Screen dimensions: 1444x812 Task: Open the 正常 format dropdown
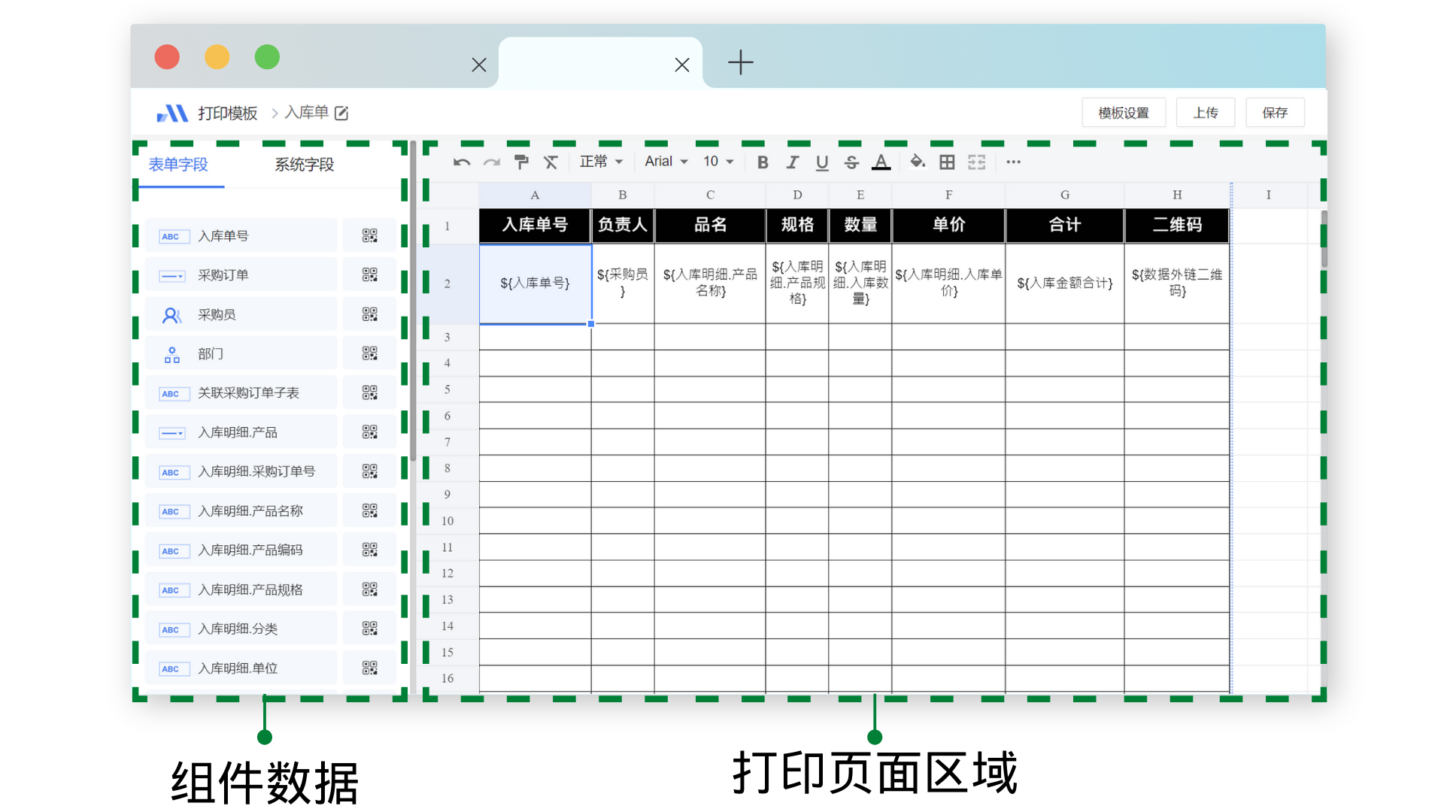coord(601,162)
